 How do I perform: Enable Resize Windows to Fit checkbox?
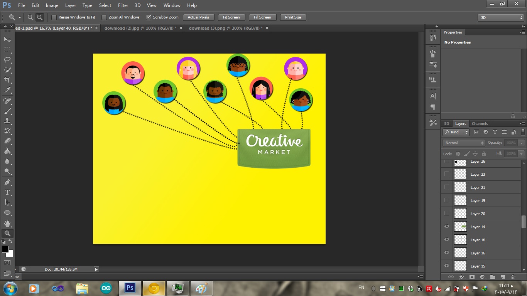(x=54, y=17)
